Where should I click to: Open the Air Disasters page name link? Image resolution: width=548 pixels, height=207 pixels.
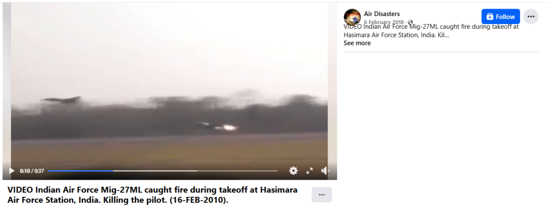[382, 14]
